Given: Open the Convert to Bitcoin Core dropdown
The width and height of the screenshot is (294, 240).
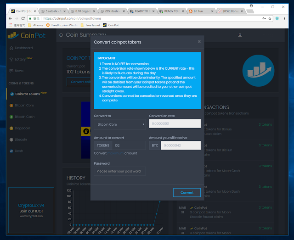Looking at the screenshot, I should tap(120, 124).
